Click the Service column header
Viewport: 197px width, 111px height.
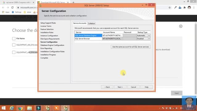[x=88, y=32]
